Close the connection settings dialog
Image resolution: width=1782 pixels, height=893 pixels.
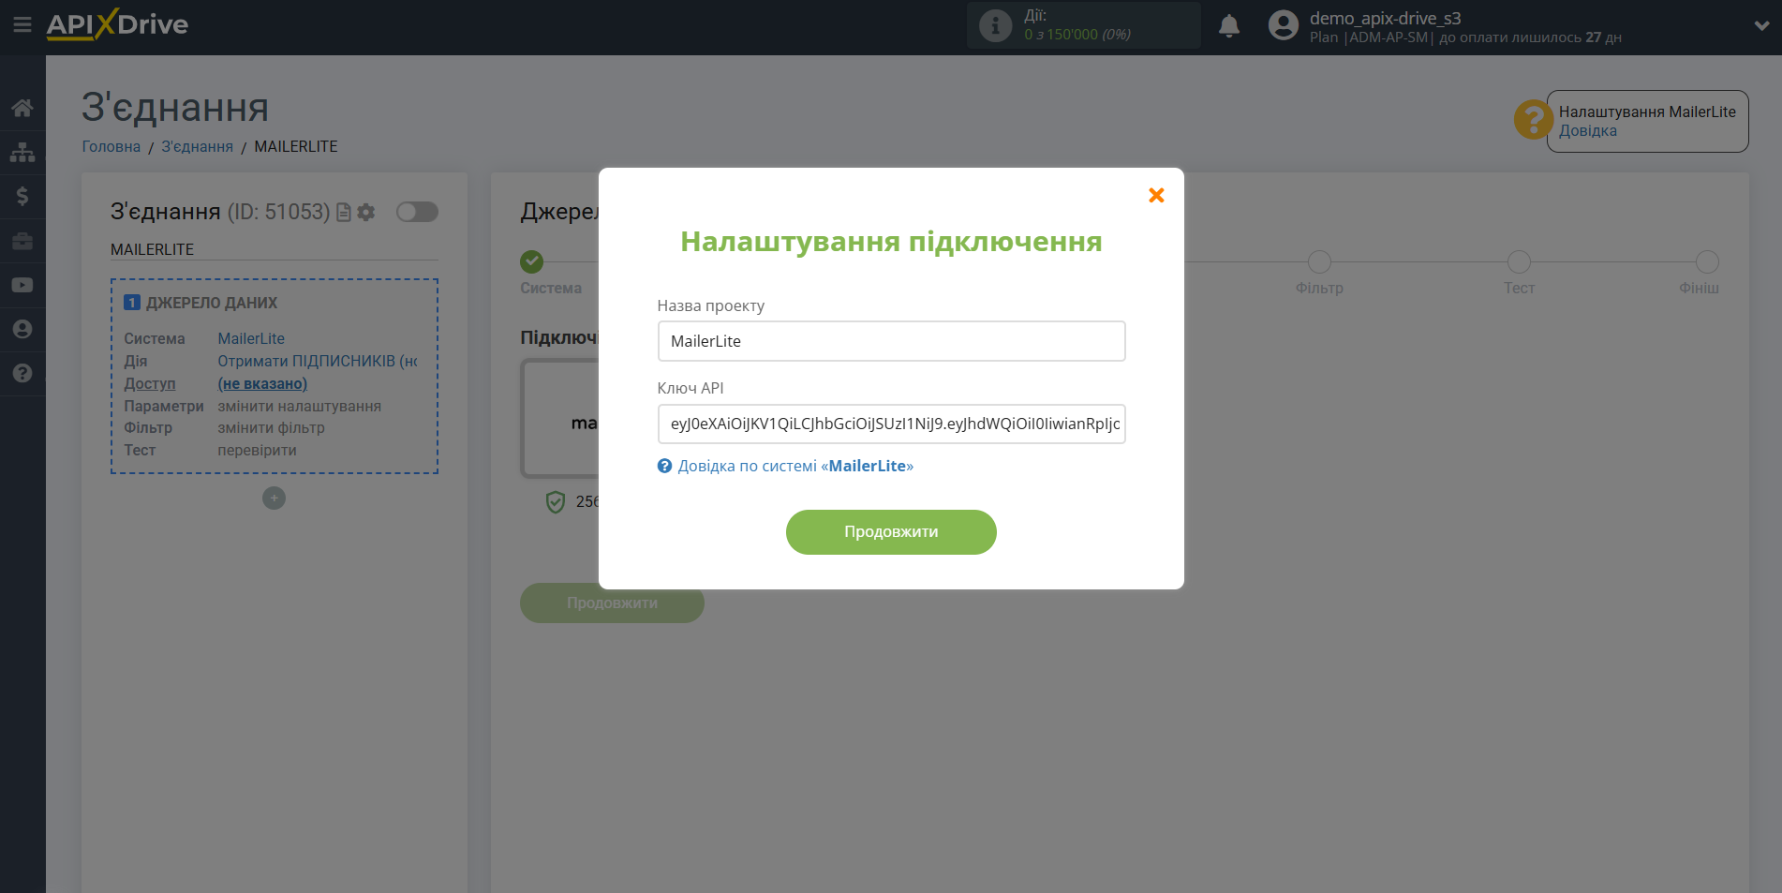tap(1156, 195)
